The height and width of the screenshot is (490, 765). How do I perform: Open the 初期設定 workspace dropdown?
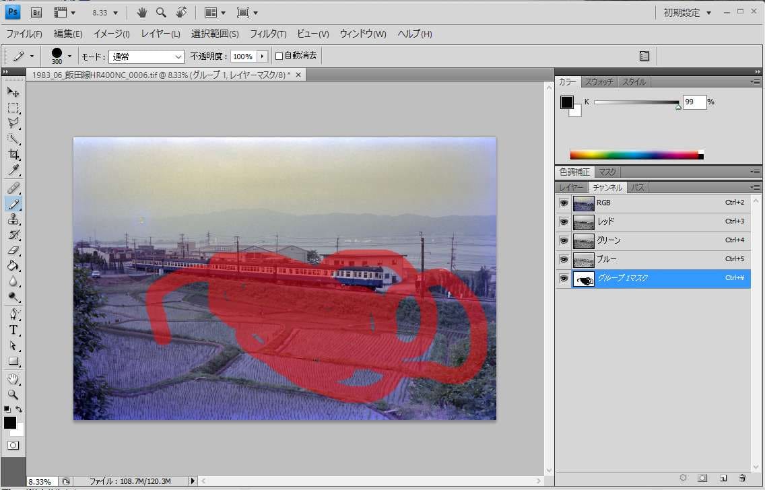pyautogui.click(x=687, y=13)
